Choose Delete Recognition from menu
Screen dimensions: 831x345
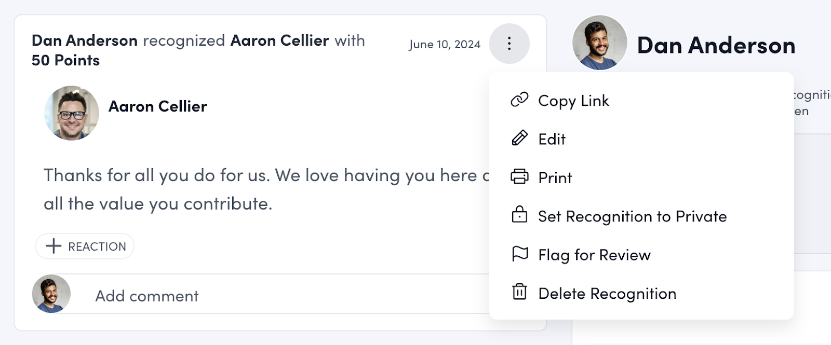[607, 294]
